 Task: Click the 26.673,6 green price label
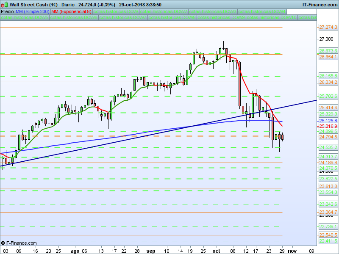[x=328, y=51]
